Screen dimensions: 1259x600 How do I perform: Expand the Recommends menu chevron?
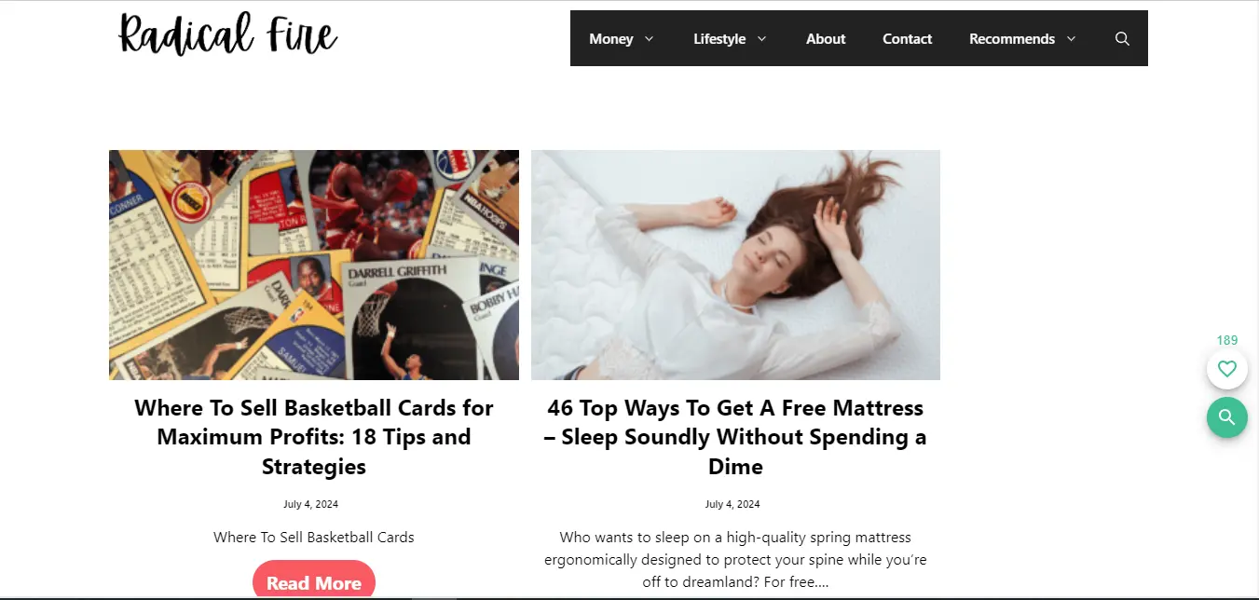pos(1071,38)
